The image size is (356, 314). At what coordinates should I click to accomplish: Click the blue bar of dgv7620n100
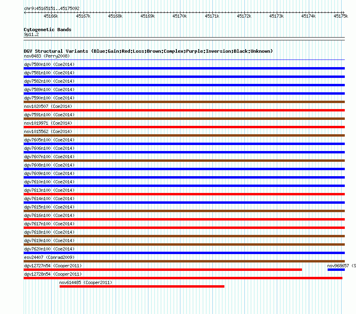184,253
